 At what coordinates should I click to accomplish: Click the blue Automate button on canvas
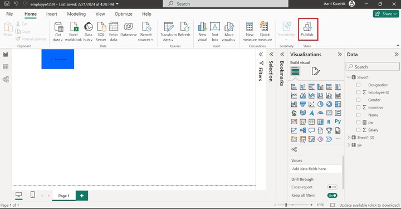tap(58, 59)
